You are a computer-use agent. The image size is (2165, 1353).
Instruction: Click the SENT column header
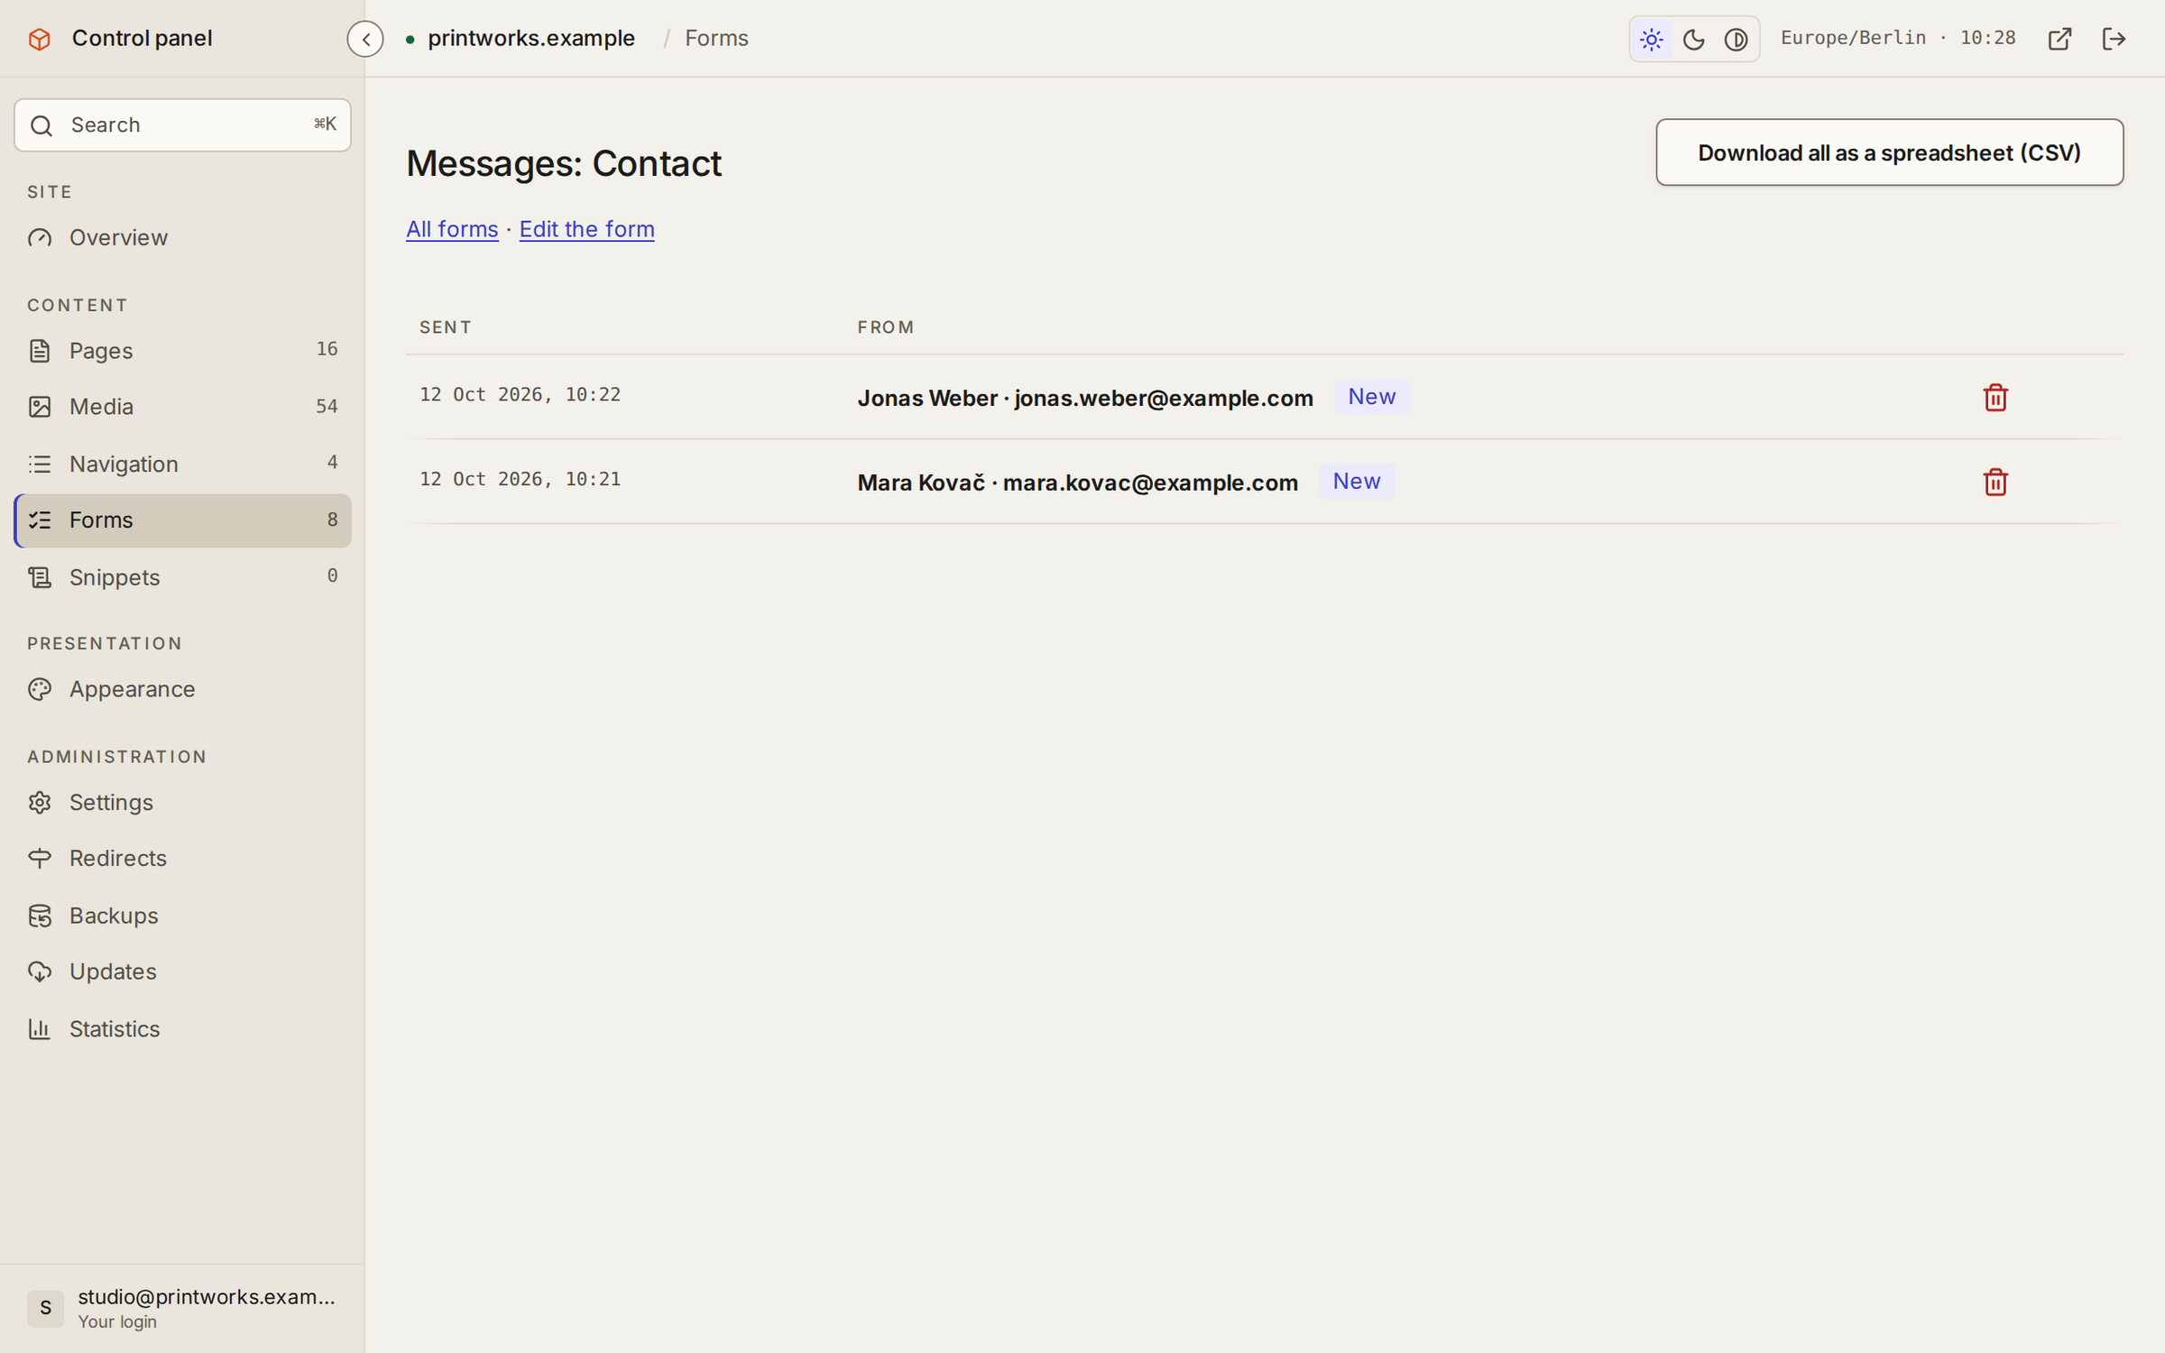[446, 327]
